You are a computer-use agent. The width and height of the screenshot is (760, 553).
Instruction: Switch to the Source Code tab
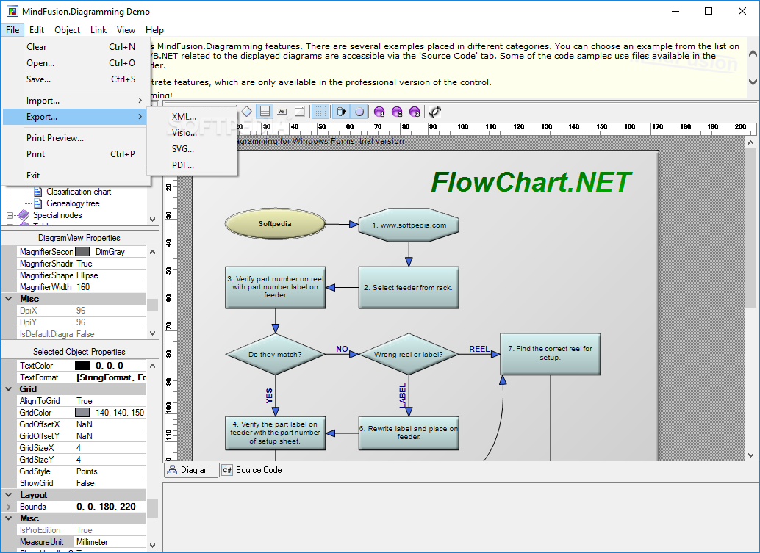[x=252, y=470]
